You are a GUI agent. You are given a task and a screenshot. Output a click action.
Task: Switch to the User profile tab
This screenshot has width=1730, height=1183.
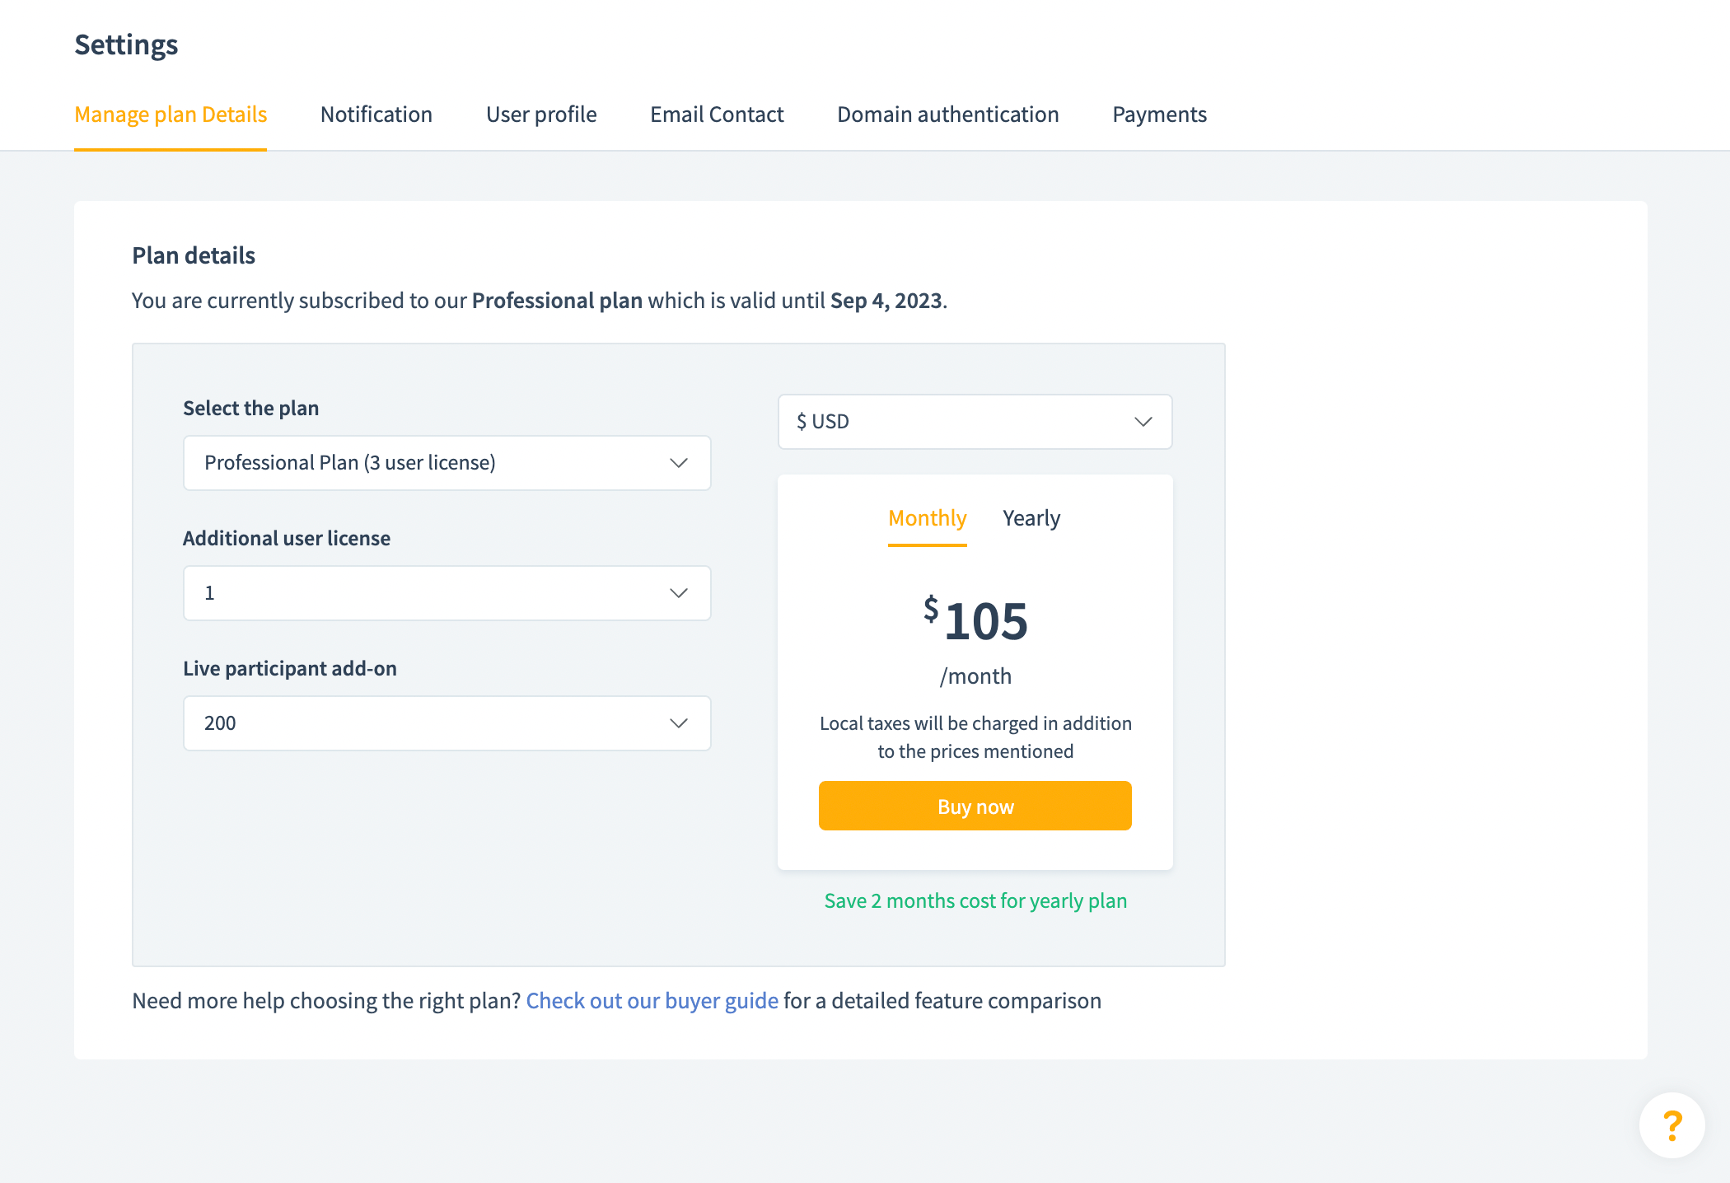click(541, 115)
